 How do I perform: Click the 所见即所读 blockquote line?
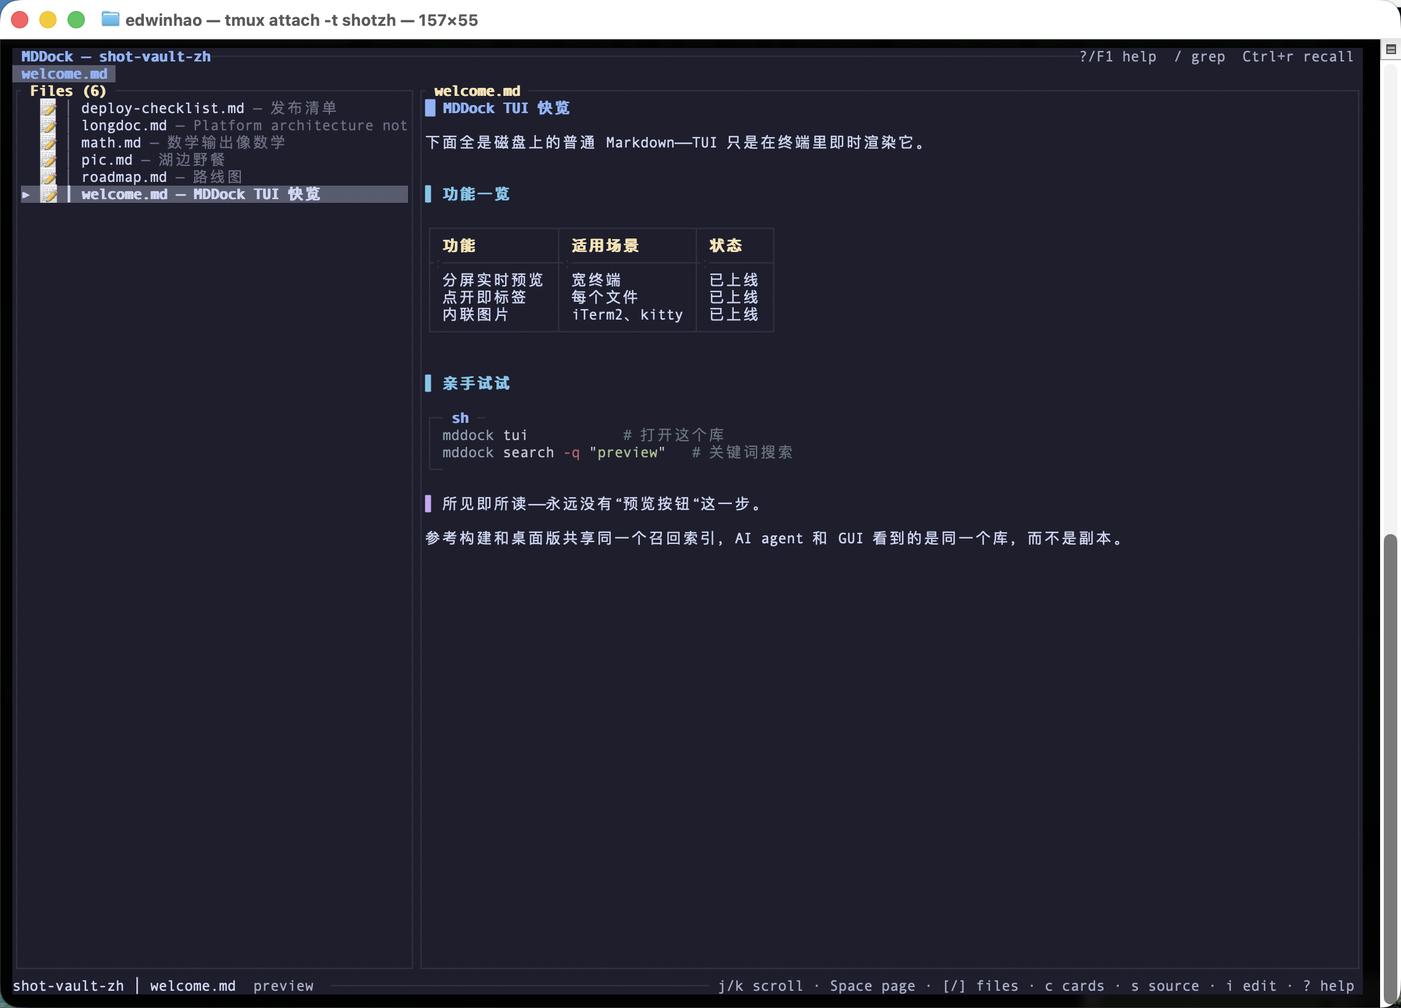pos(602,505)
